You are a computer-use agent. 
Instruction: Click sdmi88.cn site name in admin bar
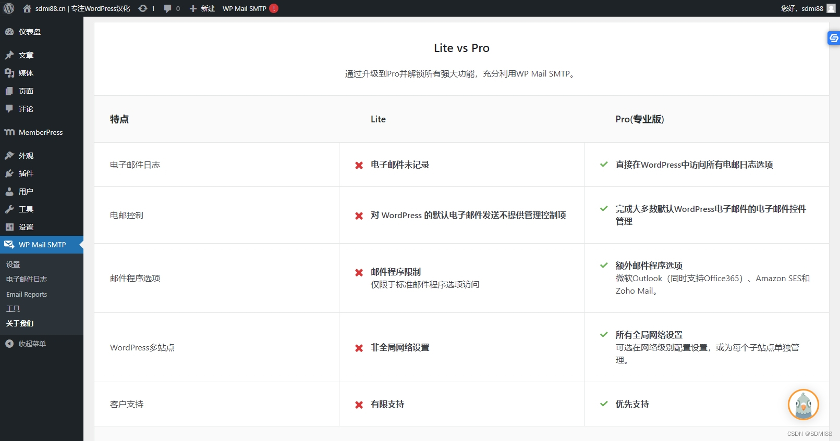coord(82,8)
